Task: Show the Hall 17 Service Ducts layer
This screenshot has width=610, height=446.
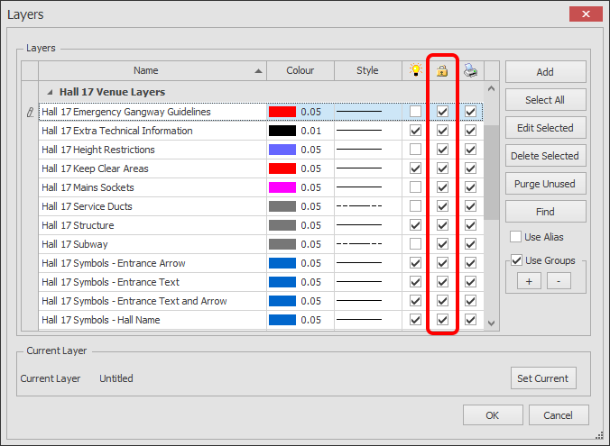Action: [415, 206]
